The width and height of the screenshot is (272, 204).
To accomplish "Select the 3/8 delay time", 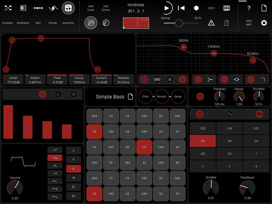I will coord(203,154).
